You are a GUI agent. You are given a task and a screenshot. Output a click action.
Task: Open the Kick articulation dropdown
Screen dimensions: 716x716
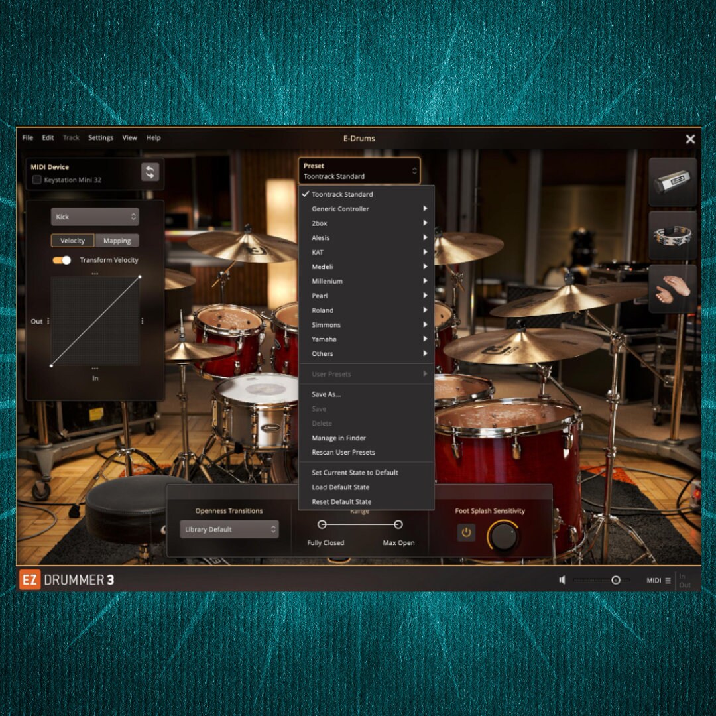tap(95, 217)
